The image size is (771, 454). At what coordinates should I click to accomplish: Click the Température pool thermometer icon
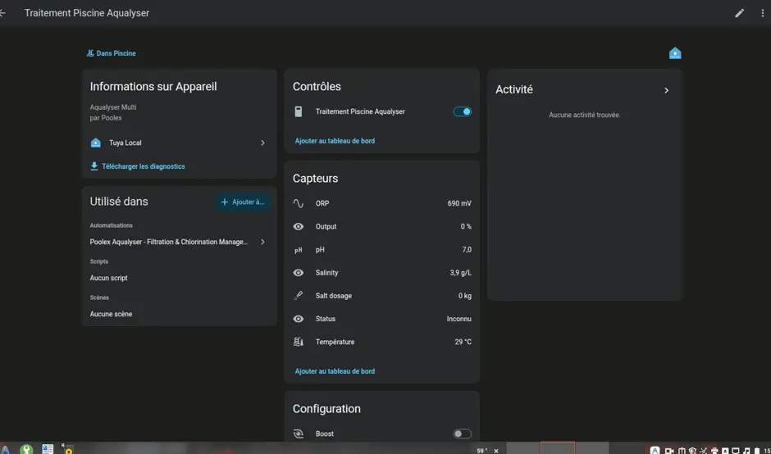coord(298,342)
